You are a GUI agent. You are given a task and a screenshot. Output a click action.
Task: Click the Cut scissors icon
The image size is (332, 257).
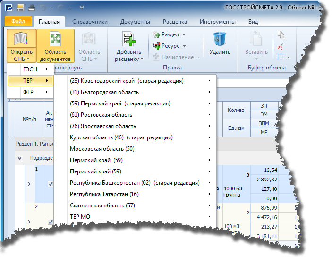(x=281, y=46)
